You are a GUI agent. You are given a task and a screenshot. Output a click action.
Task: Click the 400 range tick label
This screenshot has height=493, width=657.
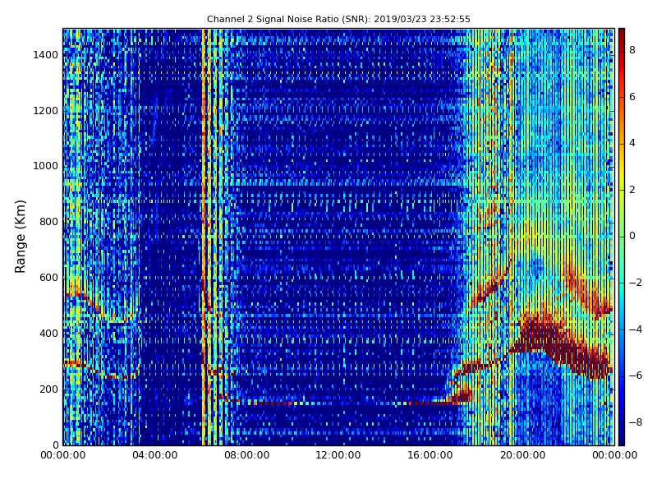point(48,334)
